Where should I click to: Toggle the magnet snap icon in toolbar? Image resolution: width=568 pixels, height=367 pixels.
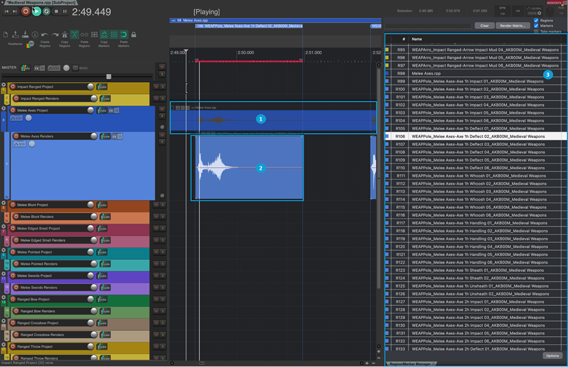[x=123, y=34]
